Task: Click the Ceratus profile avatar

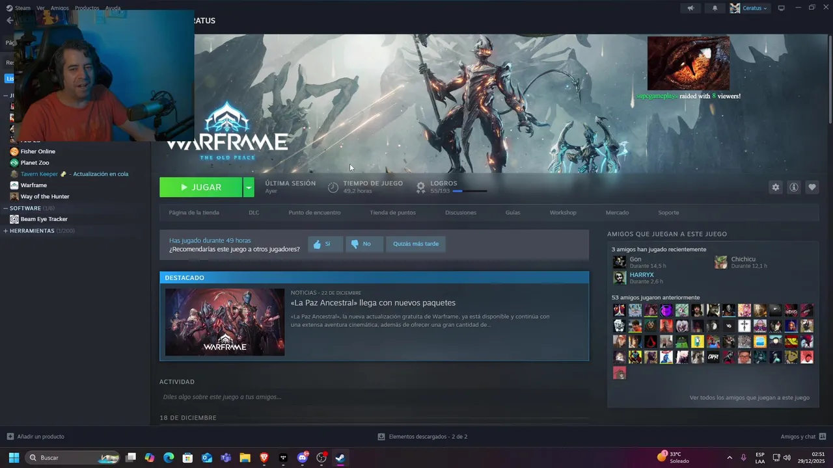Action: [735, 8]
